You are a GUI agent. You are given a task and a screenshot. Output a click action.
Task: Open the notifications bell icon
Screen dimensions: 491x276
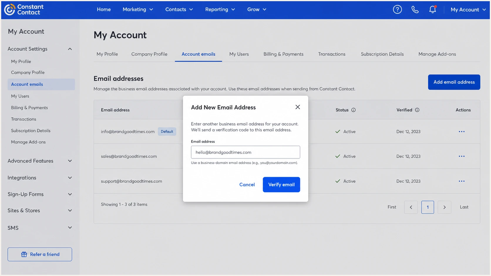tap(433, 9)
